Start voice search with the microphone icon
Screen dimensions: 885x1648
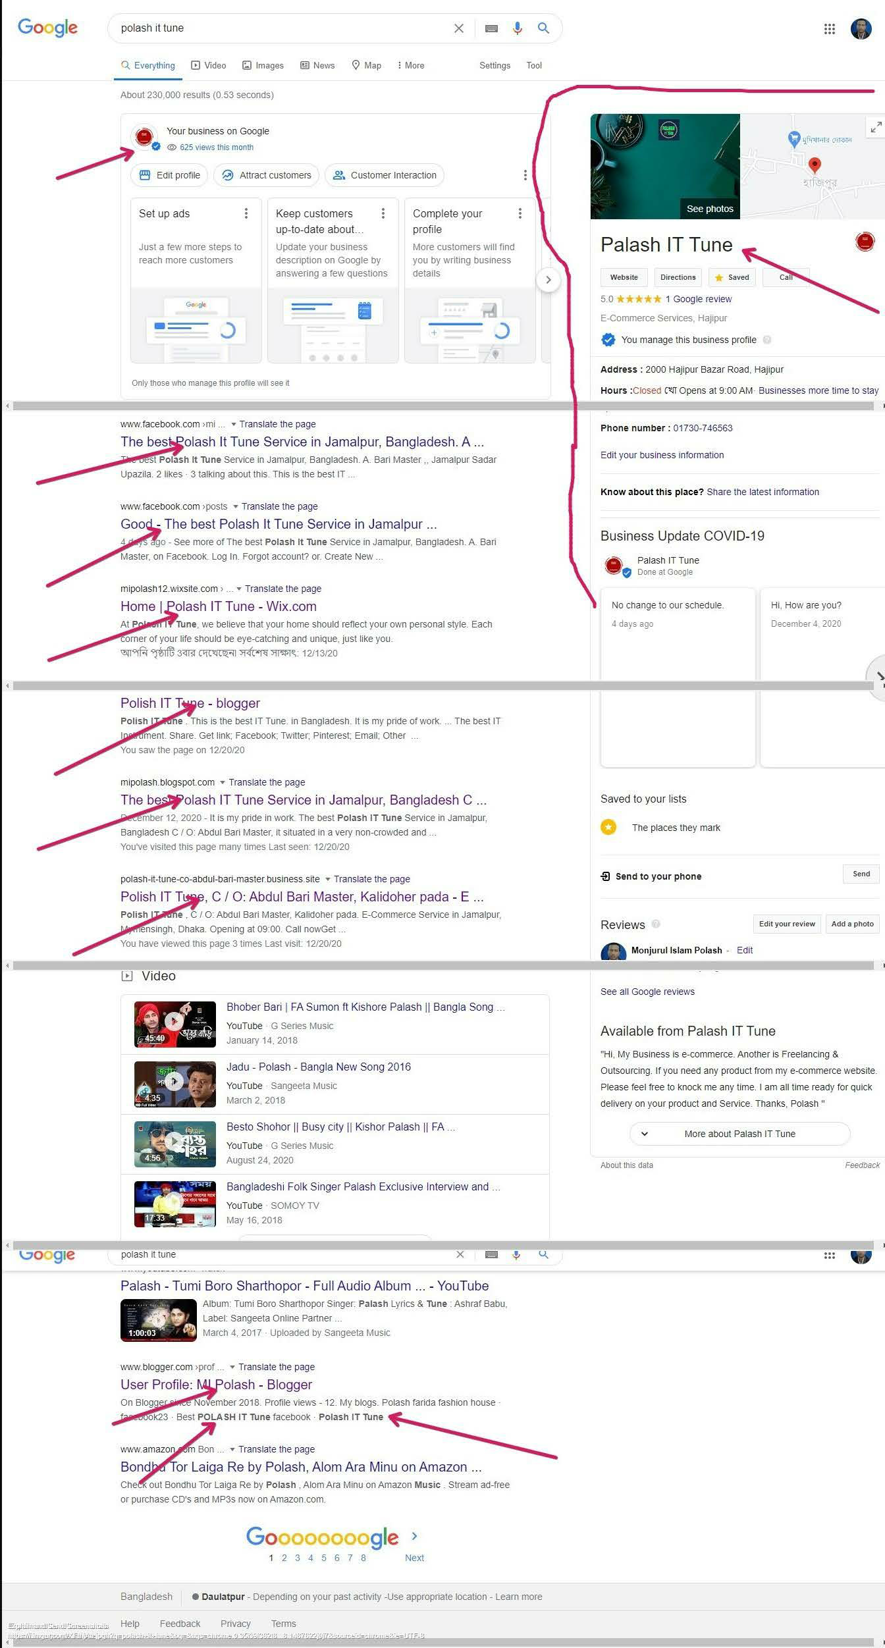coord(518,28)
